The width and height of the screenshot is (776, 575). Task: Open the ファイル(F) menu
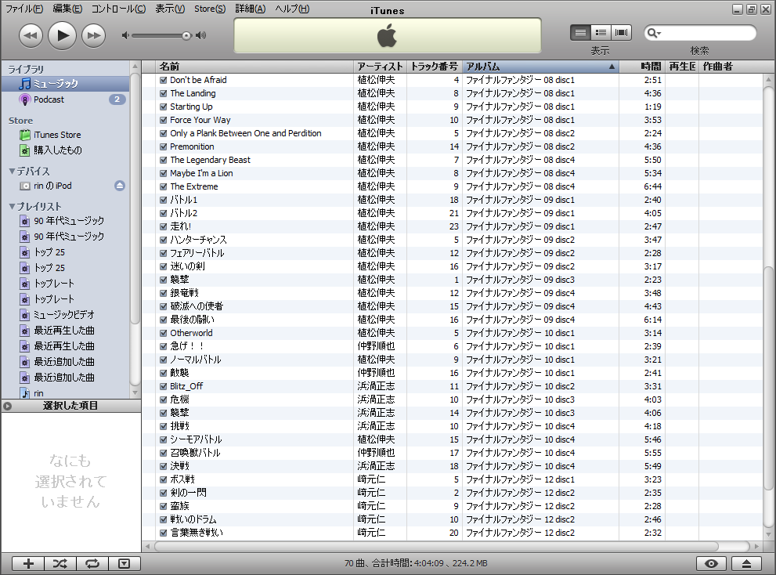tap(24, 9)
